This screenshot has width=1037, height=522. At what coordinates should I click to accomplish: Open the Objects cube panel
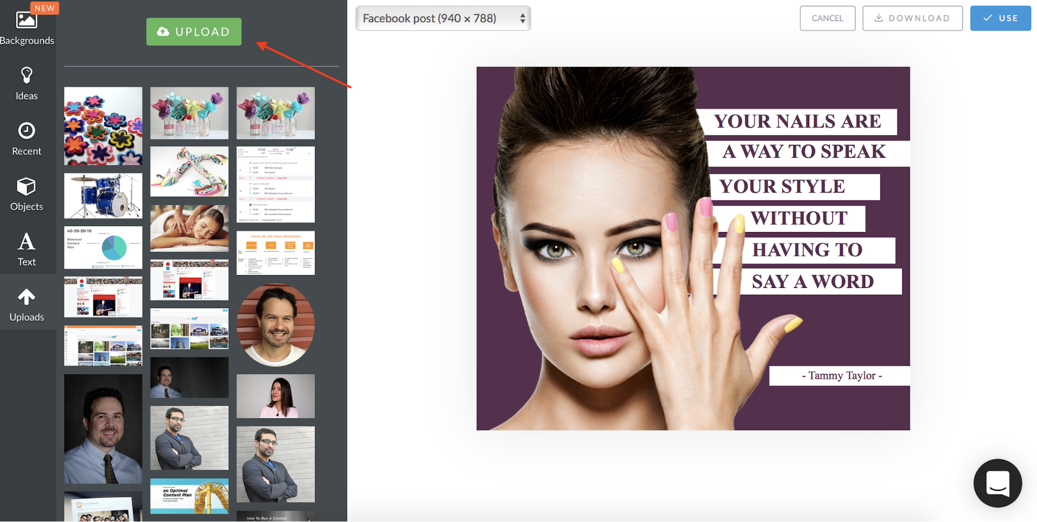27,194
